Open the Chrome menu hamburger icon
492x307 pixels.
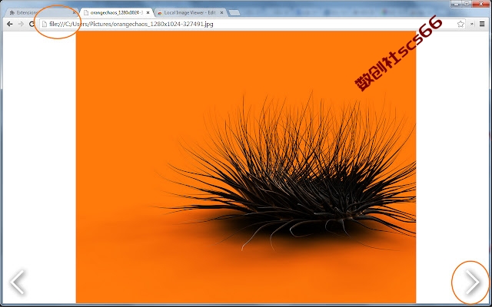[x=482, y=24]
